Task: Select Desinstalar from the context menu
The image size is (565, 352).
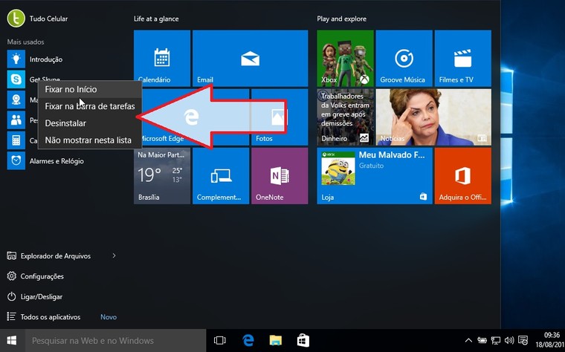Action: (x=65, y=123)
